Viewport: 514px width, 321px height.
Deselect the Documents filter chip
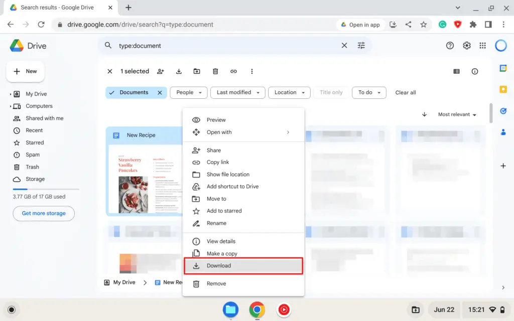(x=159, y=92)
